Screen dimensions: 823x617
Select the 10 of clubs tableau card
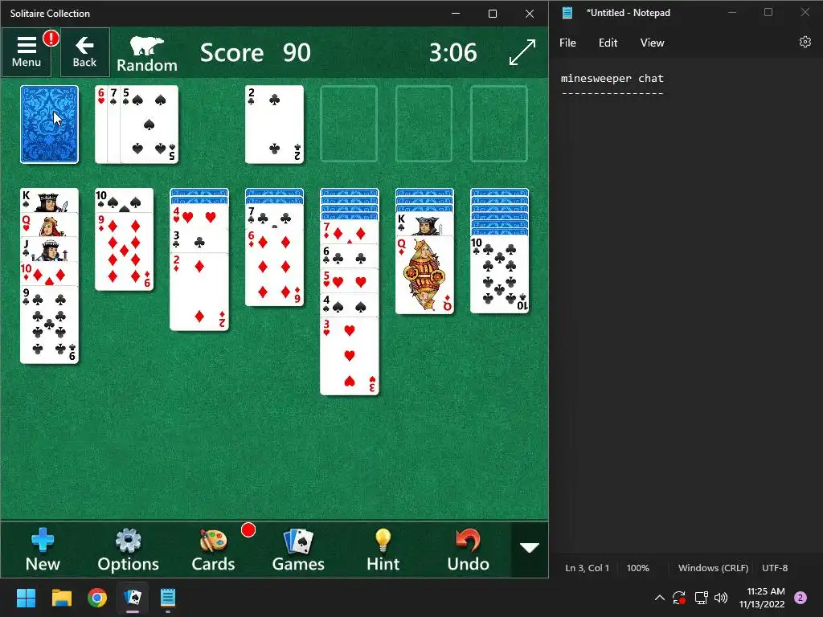point(500,275)
